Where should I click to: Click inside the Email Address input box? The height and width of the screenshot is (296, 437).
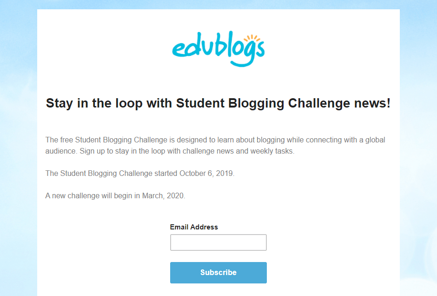point(218,242)
